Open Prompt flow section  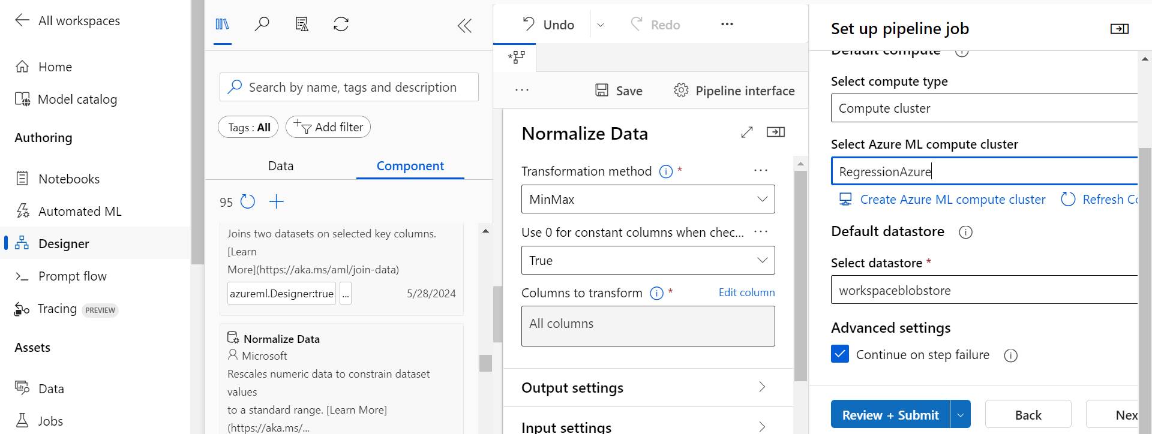coord(61,276)
